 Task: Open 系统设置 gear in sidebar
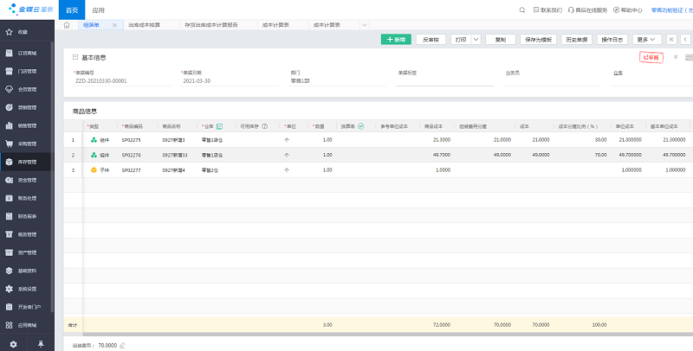tap(10, 288)
